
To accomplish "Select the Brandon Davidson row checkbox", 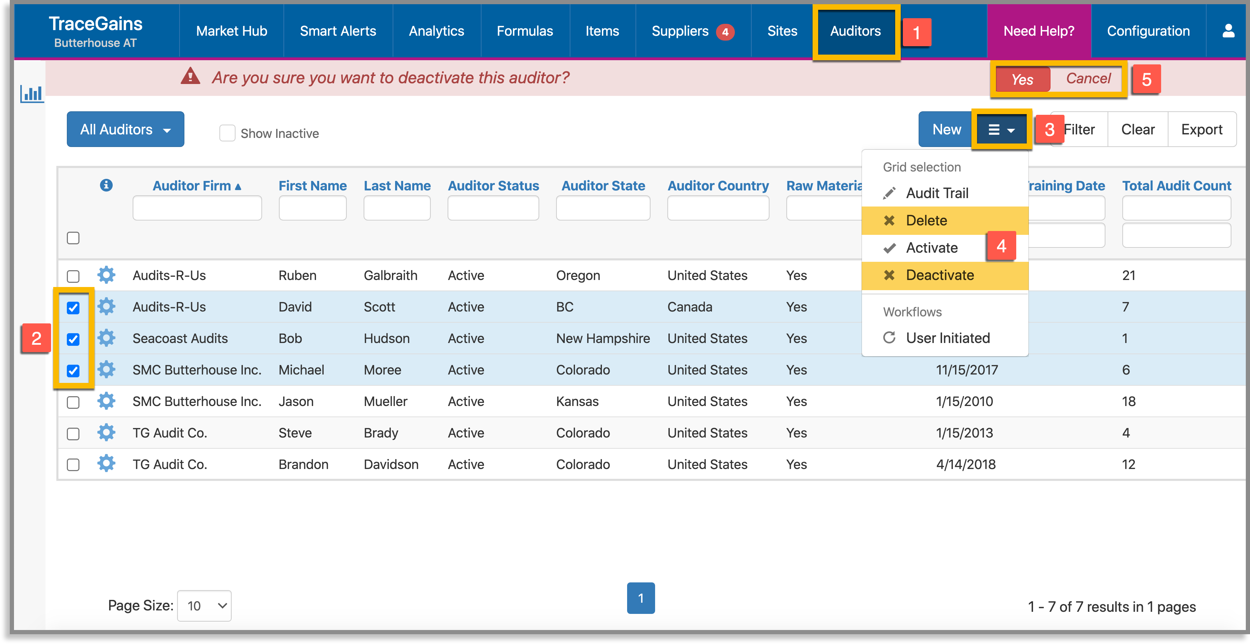I will click(x=73, y=464).
